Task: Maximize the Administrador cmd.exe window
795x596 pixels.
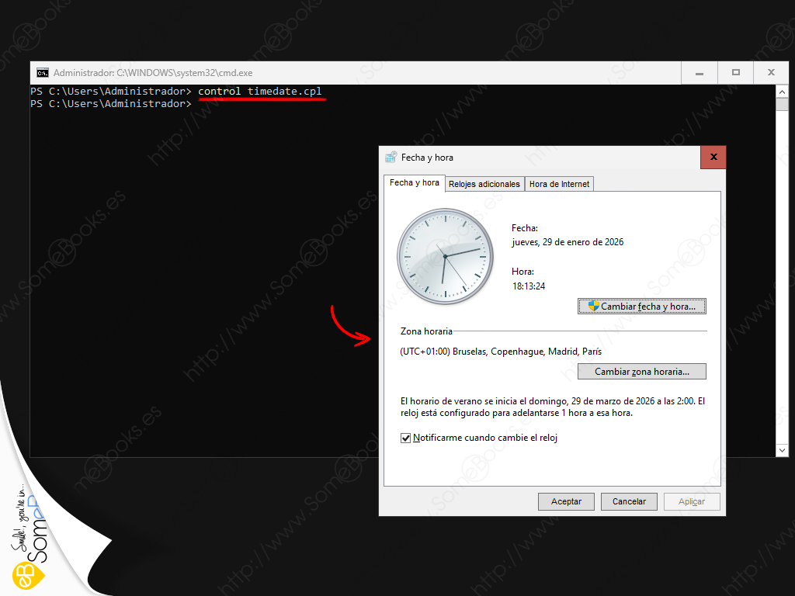Action: (x=735, y=73)
